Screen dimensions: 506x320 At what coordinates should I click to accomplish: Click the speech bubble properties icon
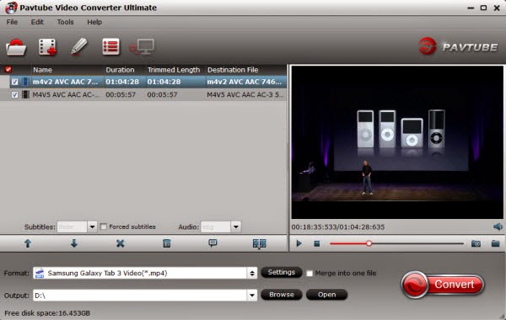point(213,243)
